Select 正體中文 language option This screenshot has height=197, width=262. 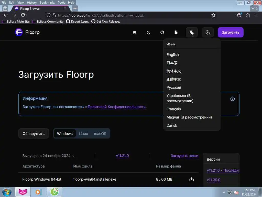click(x=174, y=80)
